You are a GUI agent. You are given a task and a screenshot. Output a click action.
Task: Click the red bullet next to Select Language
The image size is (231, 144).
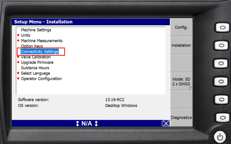click(x=18, y=73)
